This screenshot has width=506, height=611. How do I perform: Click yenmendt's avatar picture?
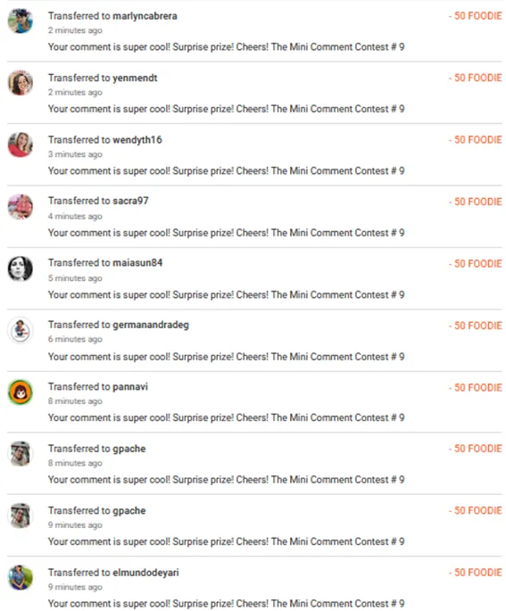tap(21, 83)
